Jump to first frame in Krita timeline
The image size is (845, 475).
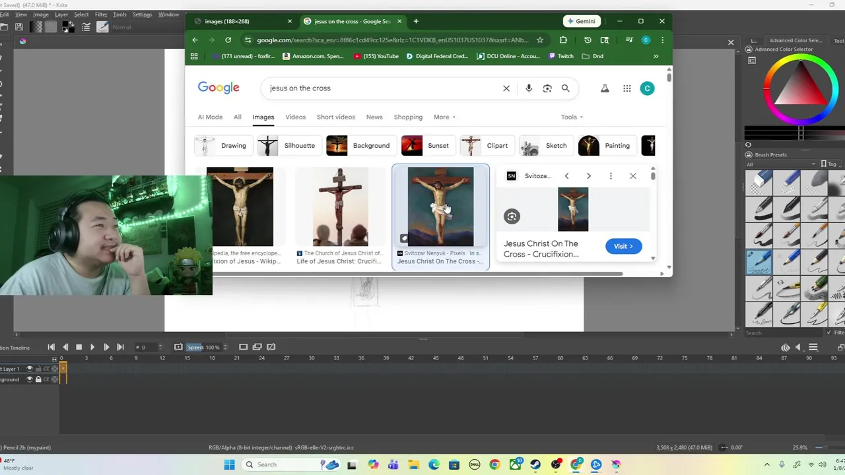coord(51,347)
